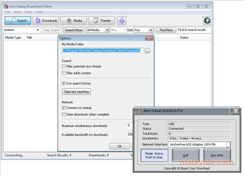Open the View menu
Image resolution: width=244 pixels, height=176 pixels.
pyautogui.click(x=17, y=12)
